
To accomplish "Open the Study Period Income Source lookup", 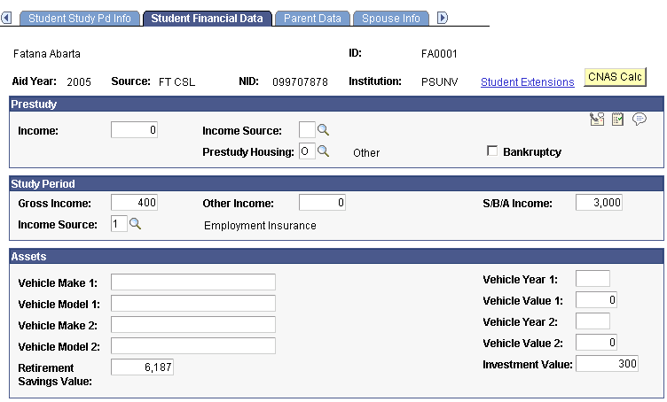I will tap(136, 224).
